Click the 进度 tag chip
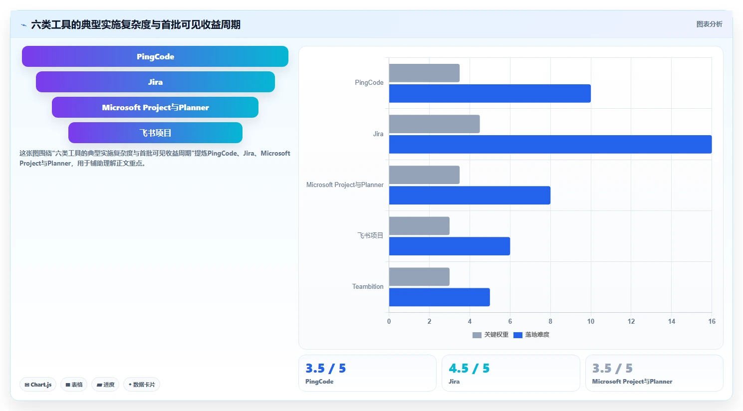 coord(105,385)
